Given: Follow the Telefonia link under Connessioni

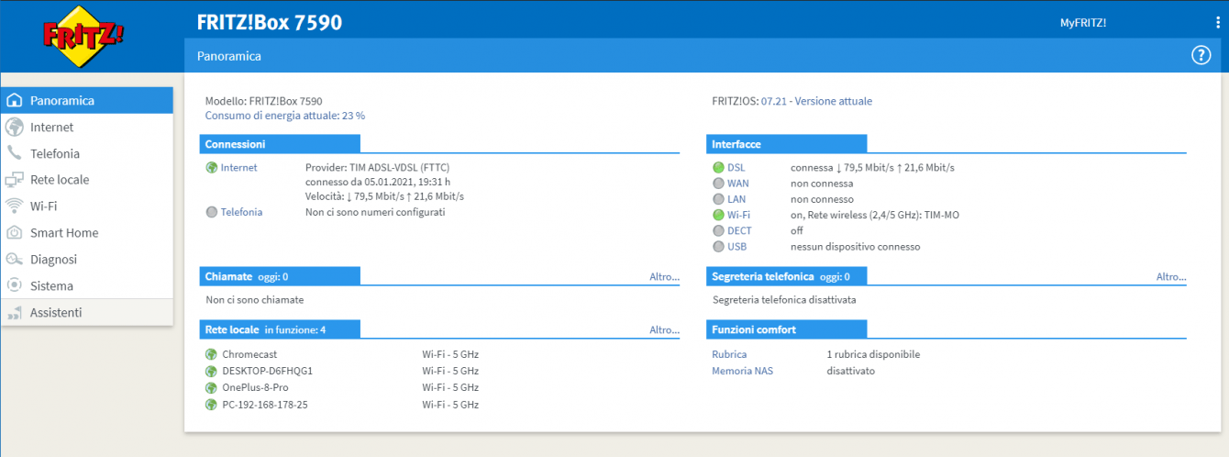Looking at the screenshot, I should pos(241,212).
